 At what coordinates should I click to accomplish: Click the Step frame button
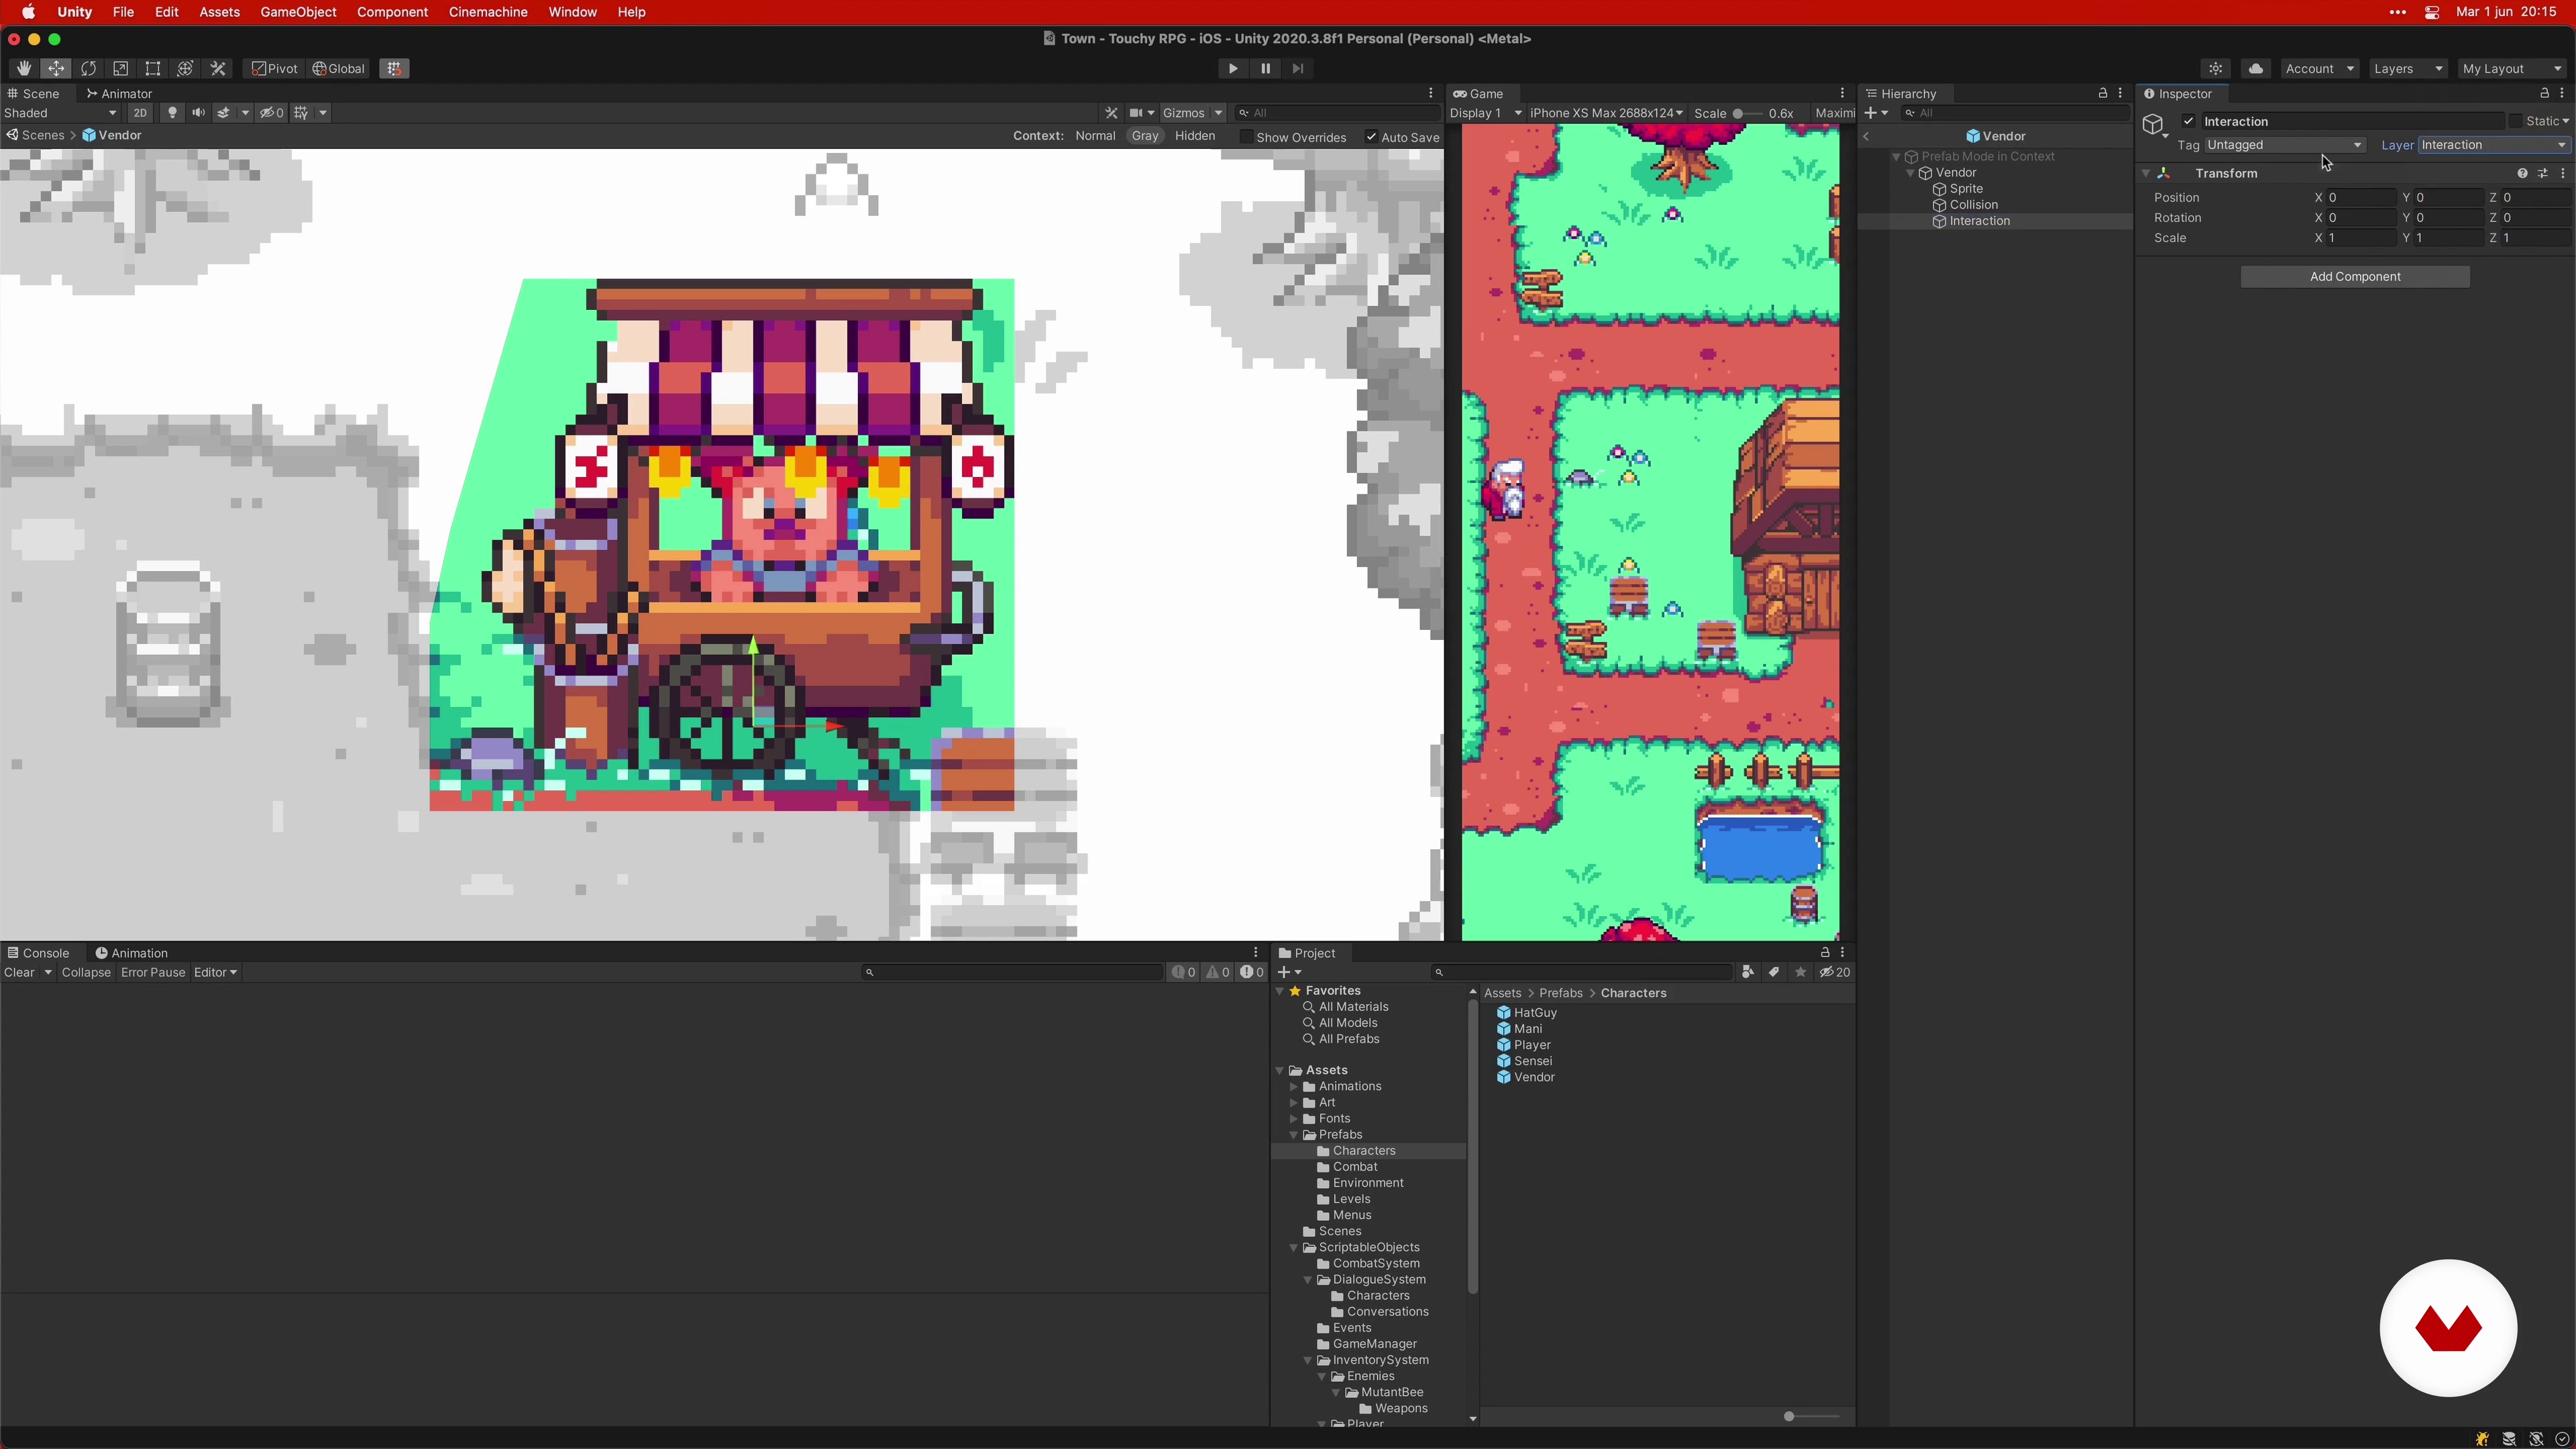[x=1298, y=69]
